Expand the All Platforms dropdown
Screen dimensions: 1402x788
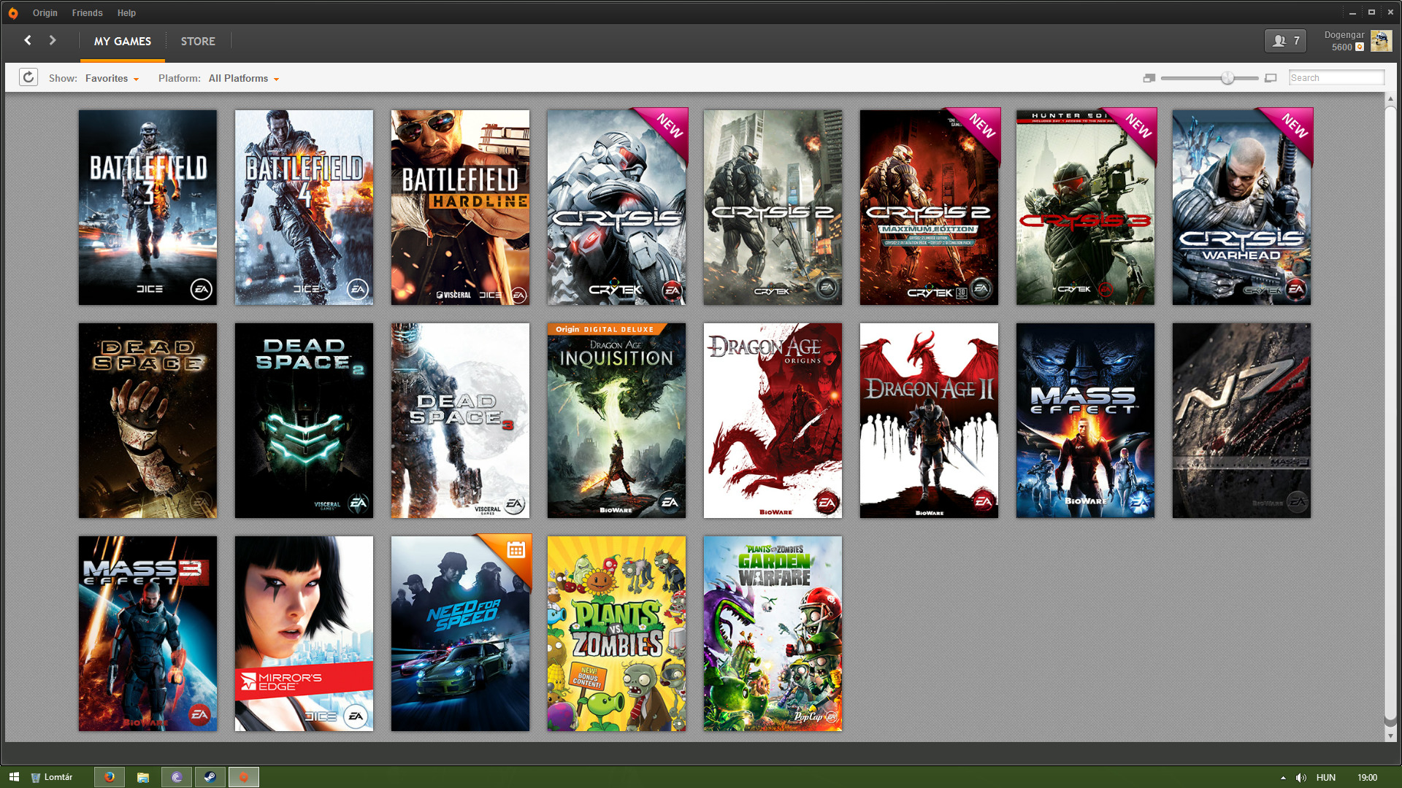244,78
